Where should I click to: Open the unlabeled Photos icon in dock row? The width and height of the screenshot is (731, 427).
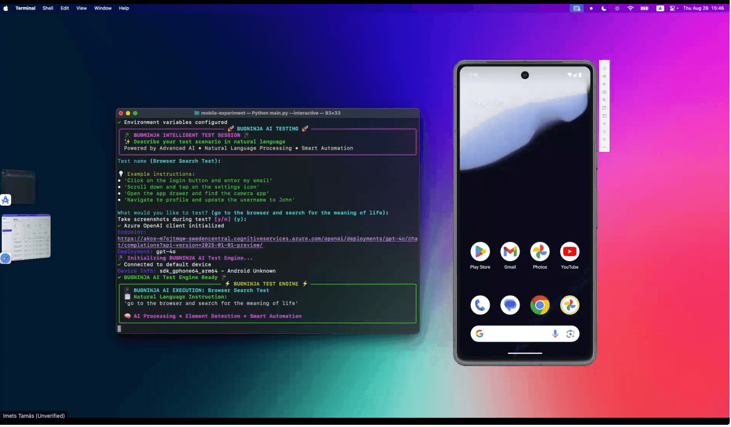click(570, 306)
